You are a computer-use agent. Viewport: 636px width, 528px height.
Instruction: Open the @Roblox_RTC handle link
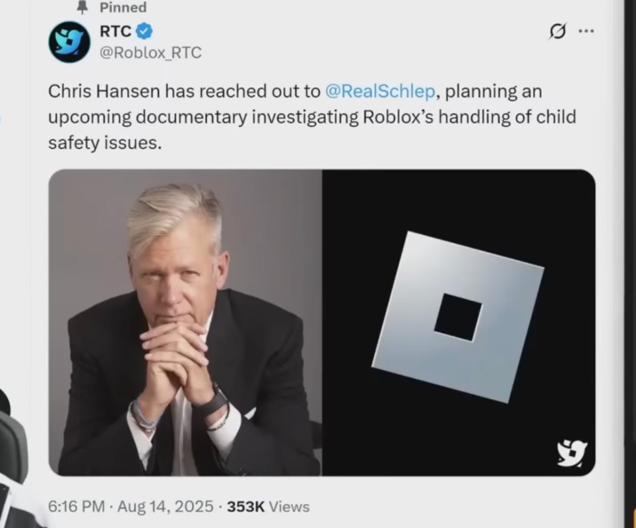click(150, 53)
